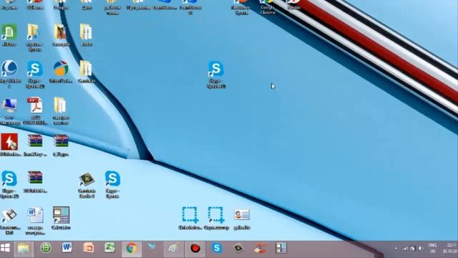This screenshot has width=458, height=258.
Task: Select dark diamond game shortcut on desktop
Action: tap(87, 185)
